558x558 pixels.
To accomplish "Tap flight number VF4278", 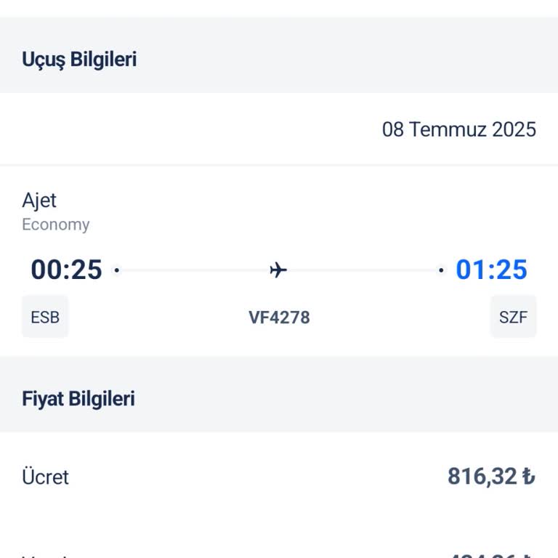I will (279, 318).
